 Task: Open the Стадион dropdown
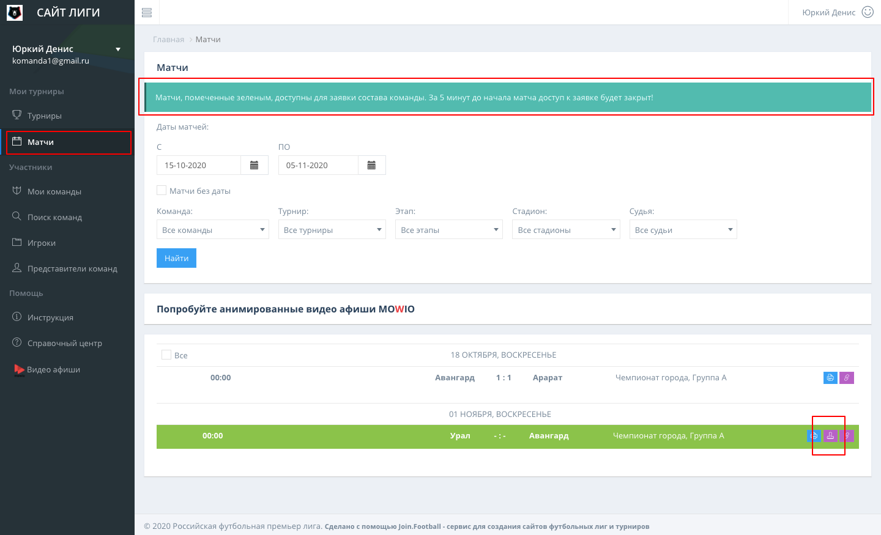[x=566, y=229]
